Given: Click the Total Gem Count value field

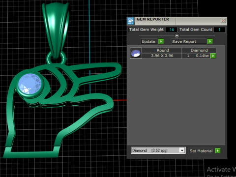Looking at the screenshot, I should (x=219, y=29).
